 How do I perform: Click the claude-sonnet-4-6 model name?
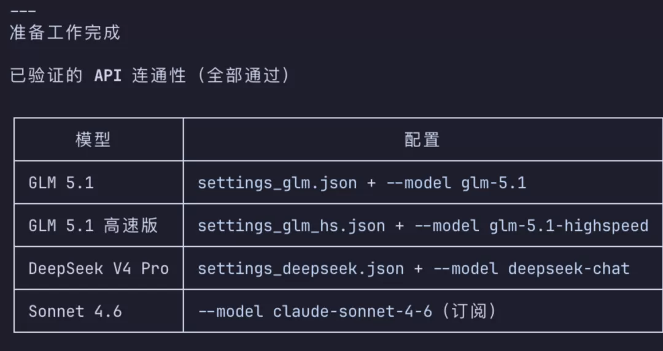(x=352, y=311)
